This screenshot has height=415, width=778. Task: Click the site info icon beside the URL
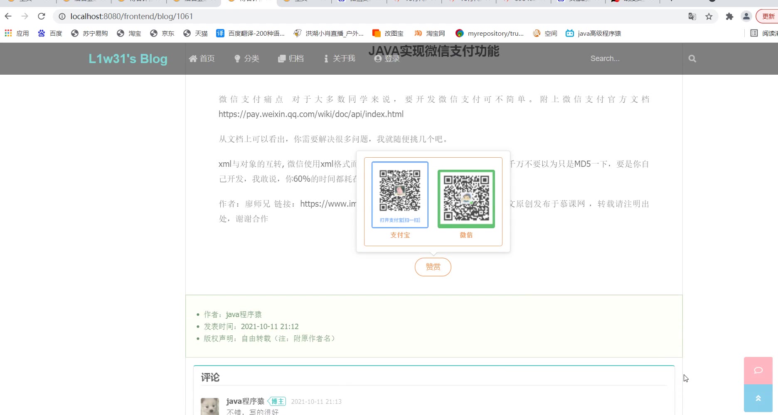62,17
